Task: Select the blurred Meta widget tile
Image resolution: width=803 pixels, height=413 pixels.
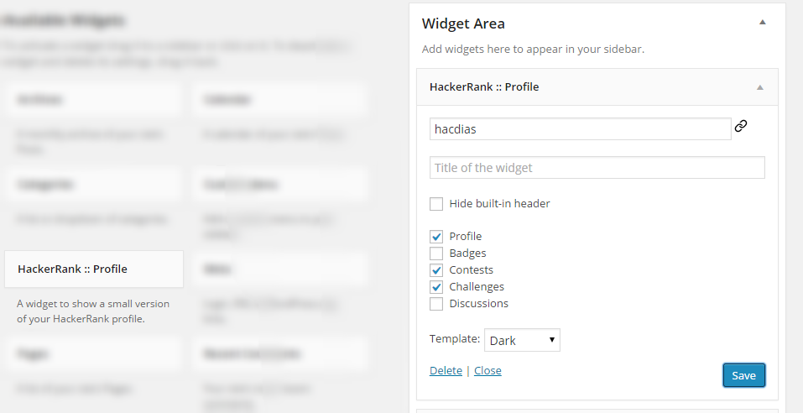Action: click(279, 269)
